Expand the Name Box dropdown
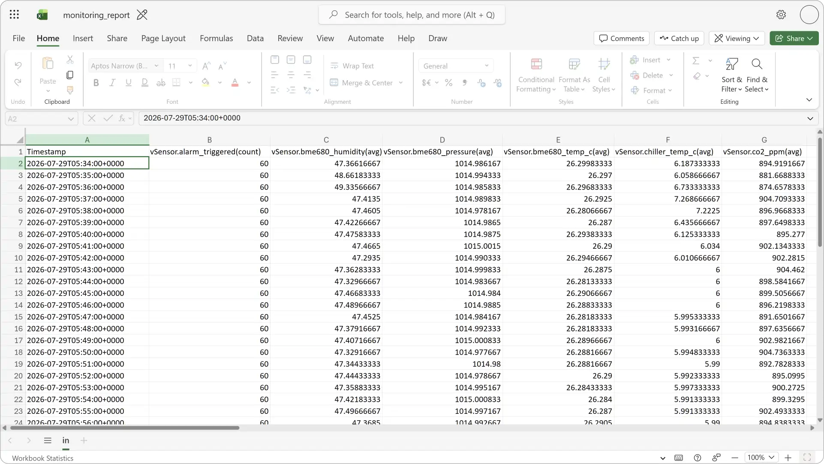Viewport: 824px width, 464px height. (x=71, y=119)
